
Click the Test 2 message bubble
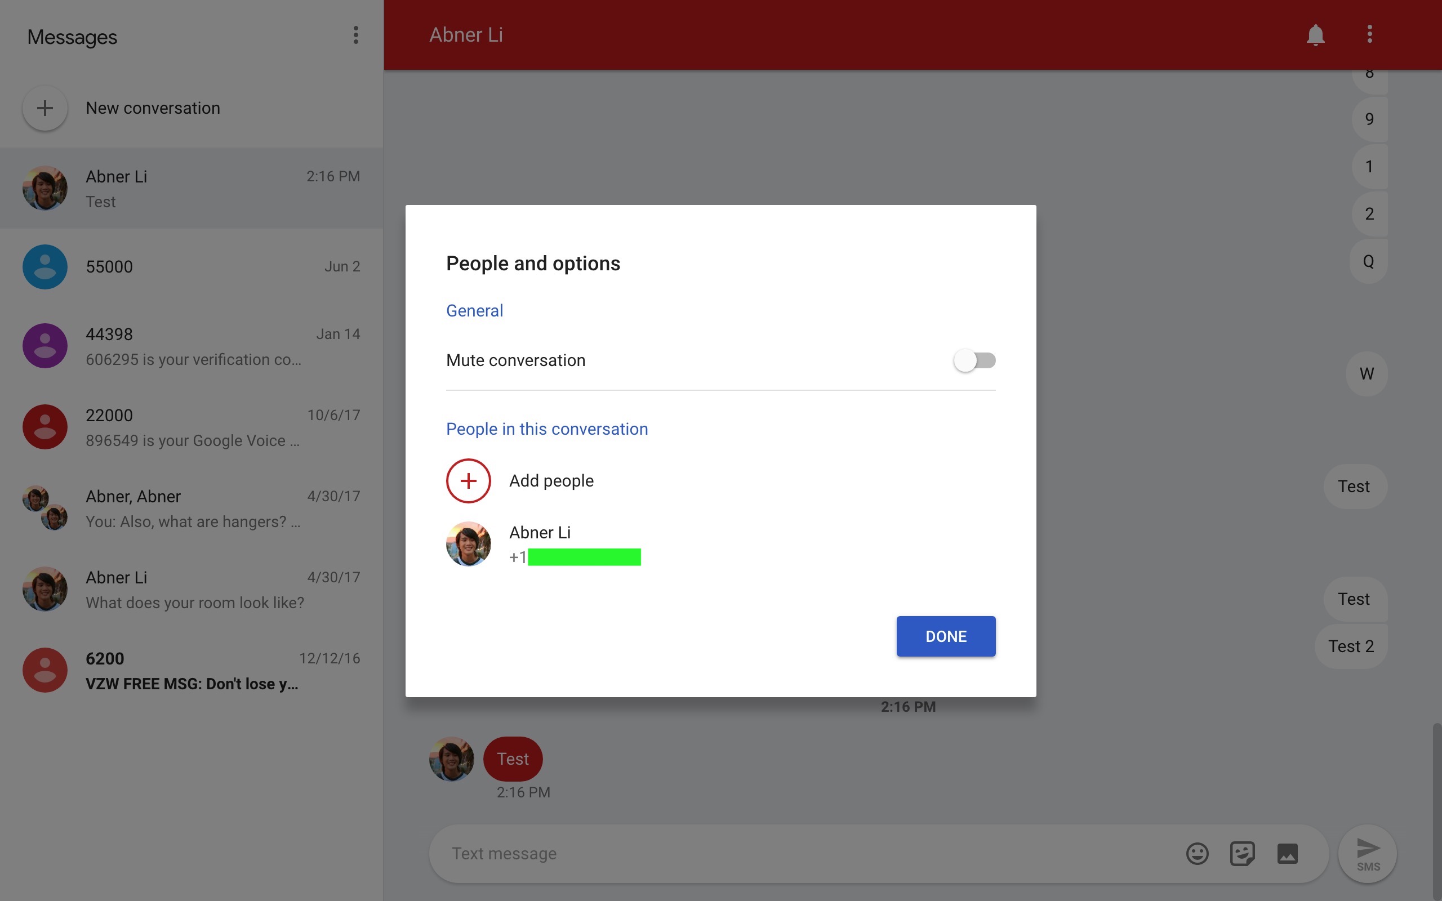point(1350,646)
